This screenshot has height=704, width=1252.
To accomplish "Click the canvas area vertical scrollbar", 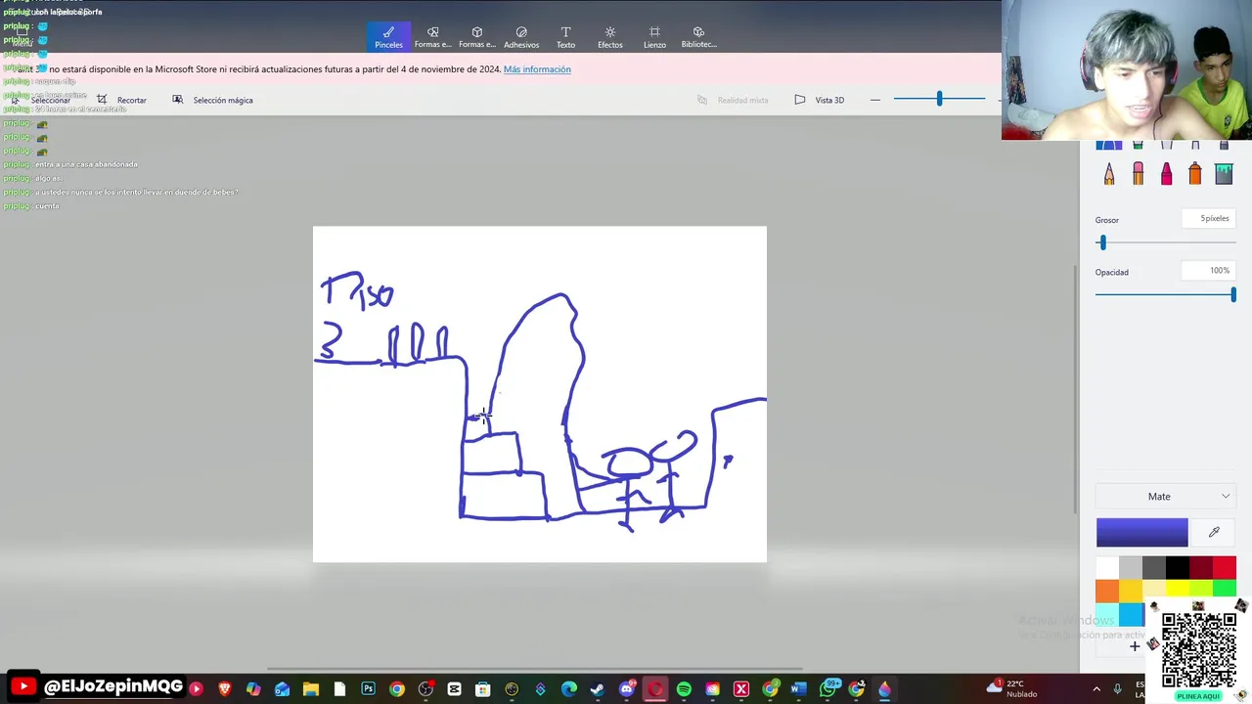I will [x=1076, y=387].
